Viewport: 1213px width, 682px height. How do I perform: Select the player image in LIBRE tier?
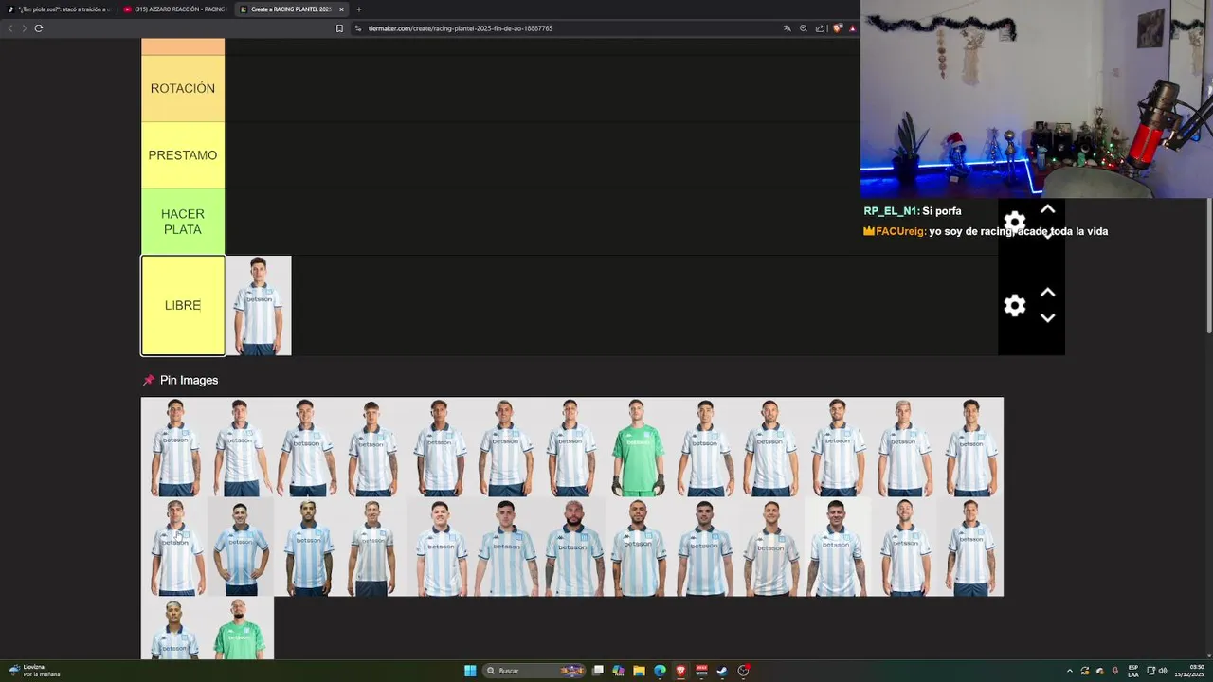259,306
